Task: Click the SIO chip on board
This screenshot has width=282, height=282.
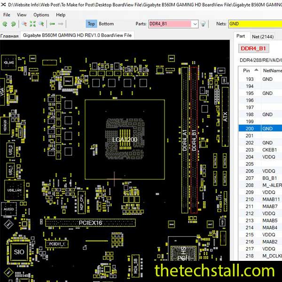Action: pos(19,252)
